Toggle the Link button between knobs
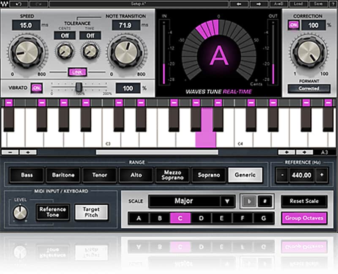This screenshot has height=274, width=338. (x=77, y=72)
